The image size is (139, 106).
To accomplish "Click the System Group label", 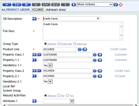I will tap(12, 91).
